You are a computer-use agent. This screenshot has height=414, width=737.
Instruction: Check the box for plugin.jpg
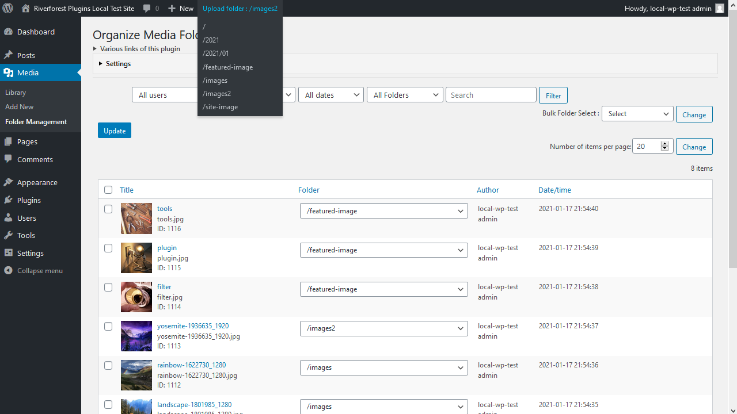[108, 248]
